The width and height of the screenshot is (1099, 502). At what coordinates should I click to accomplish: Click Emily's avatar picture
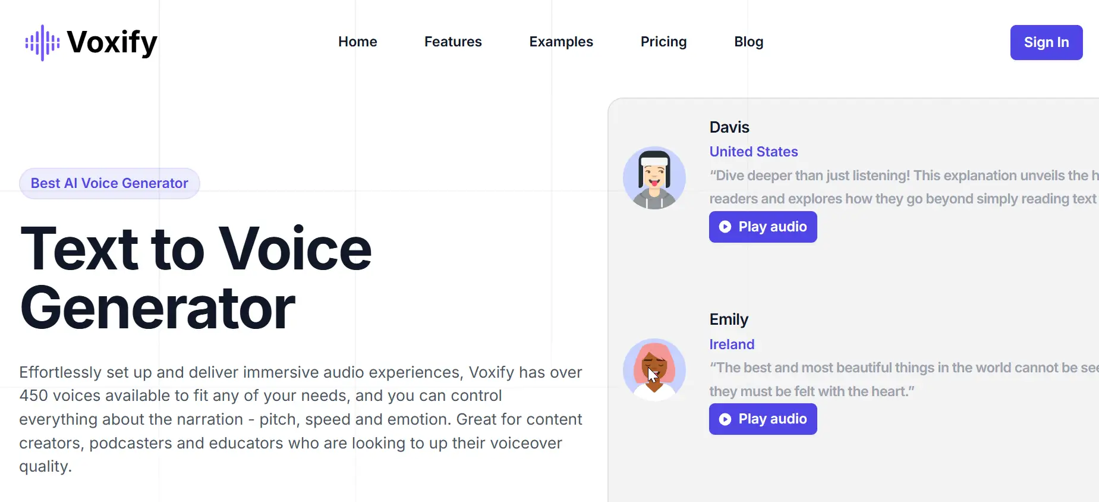[654, 369]
